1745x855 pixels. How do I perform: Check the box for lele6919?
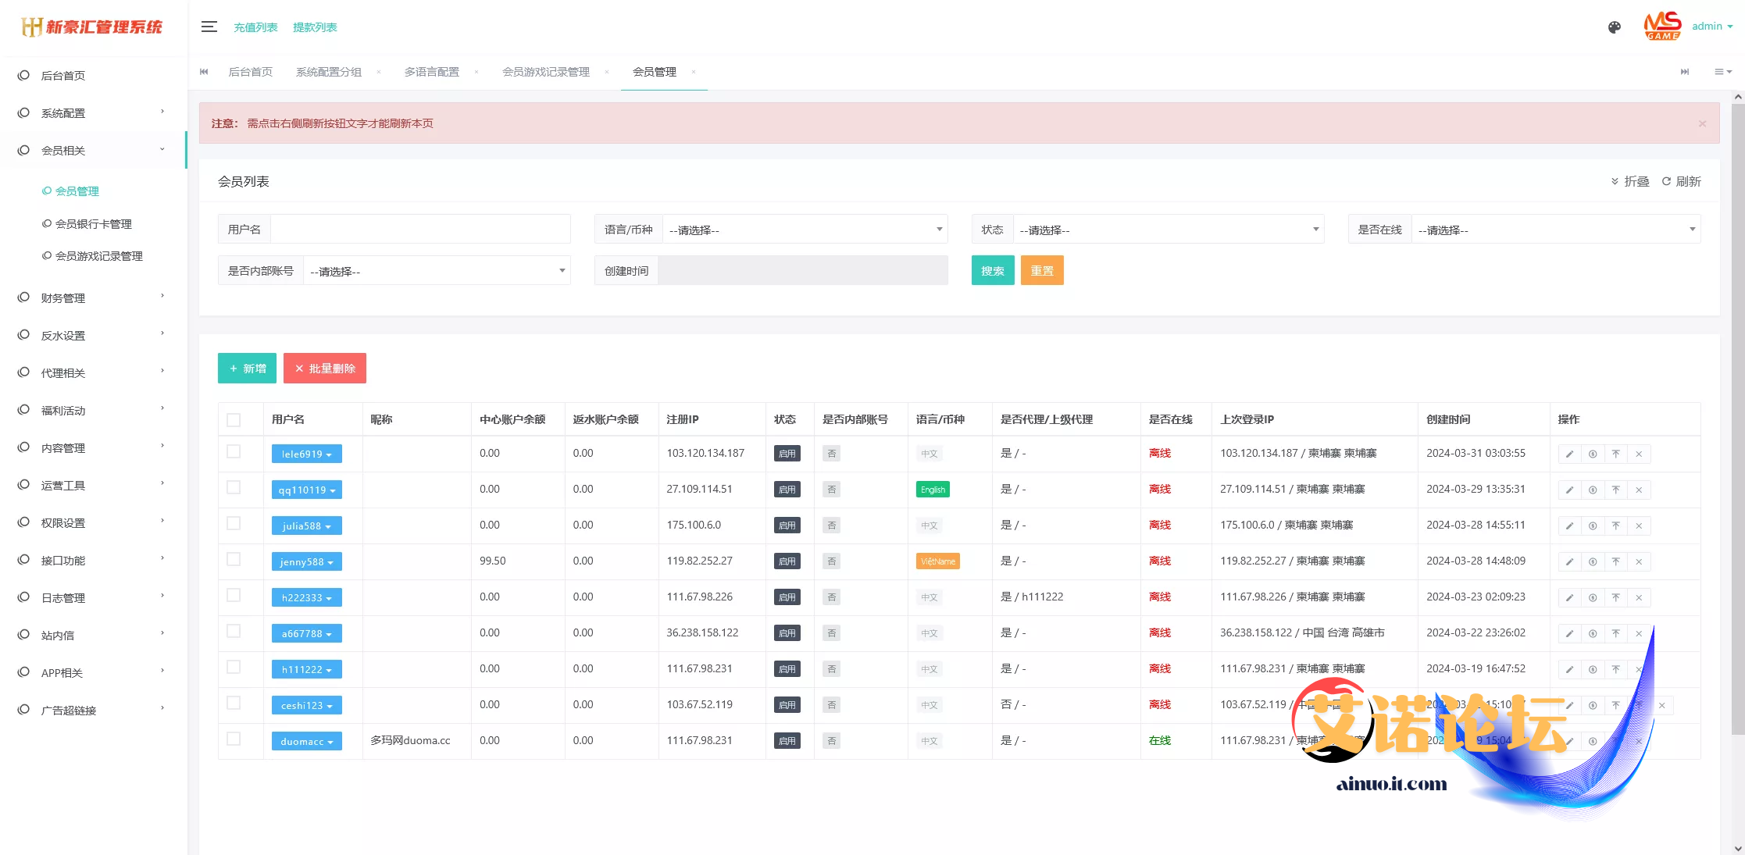pyautogui.click(x=234, y=451)
